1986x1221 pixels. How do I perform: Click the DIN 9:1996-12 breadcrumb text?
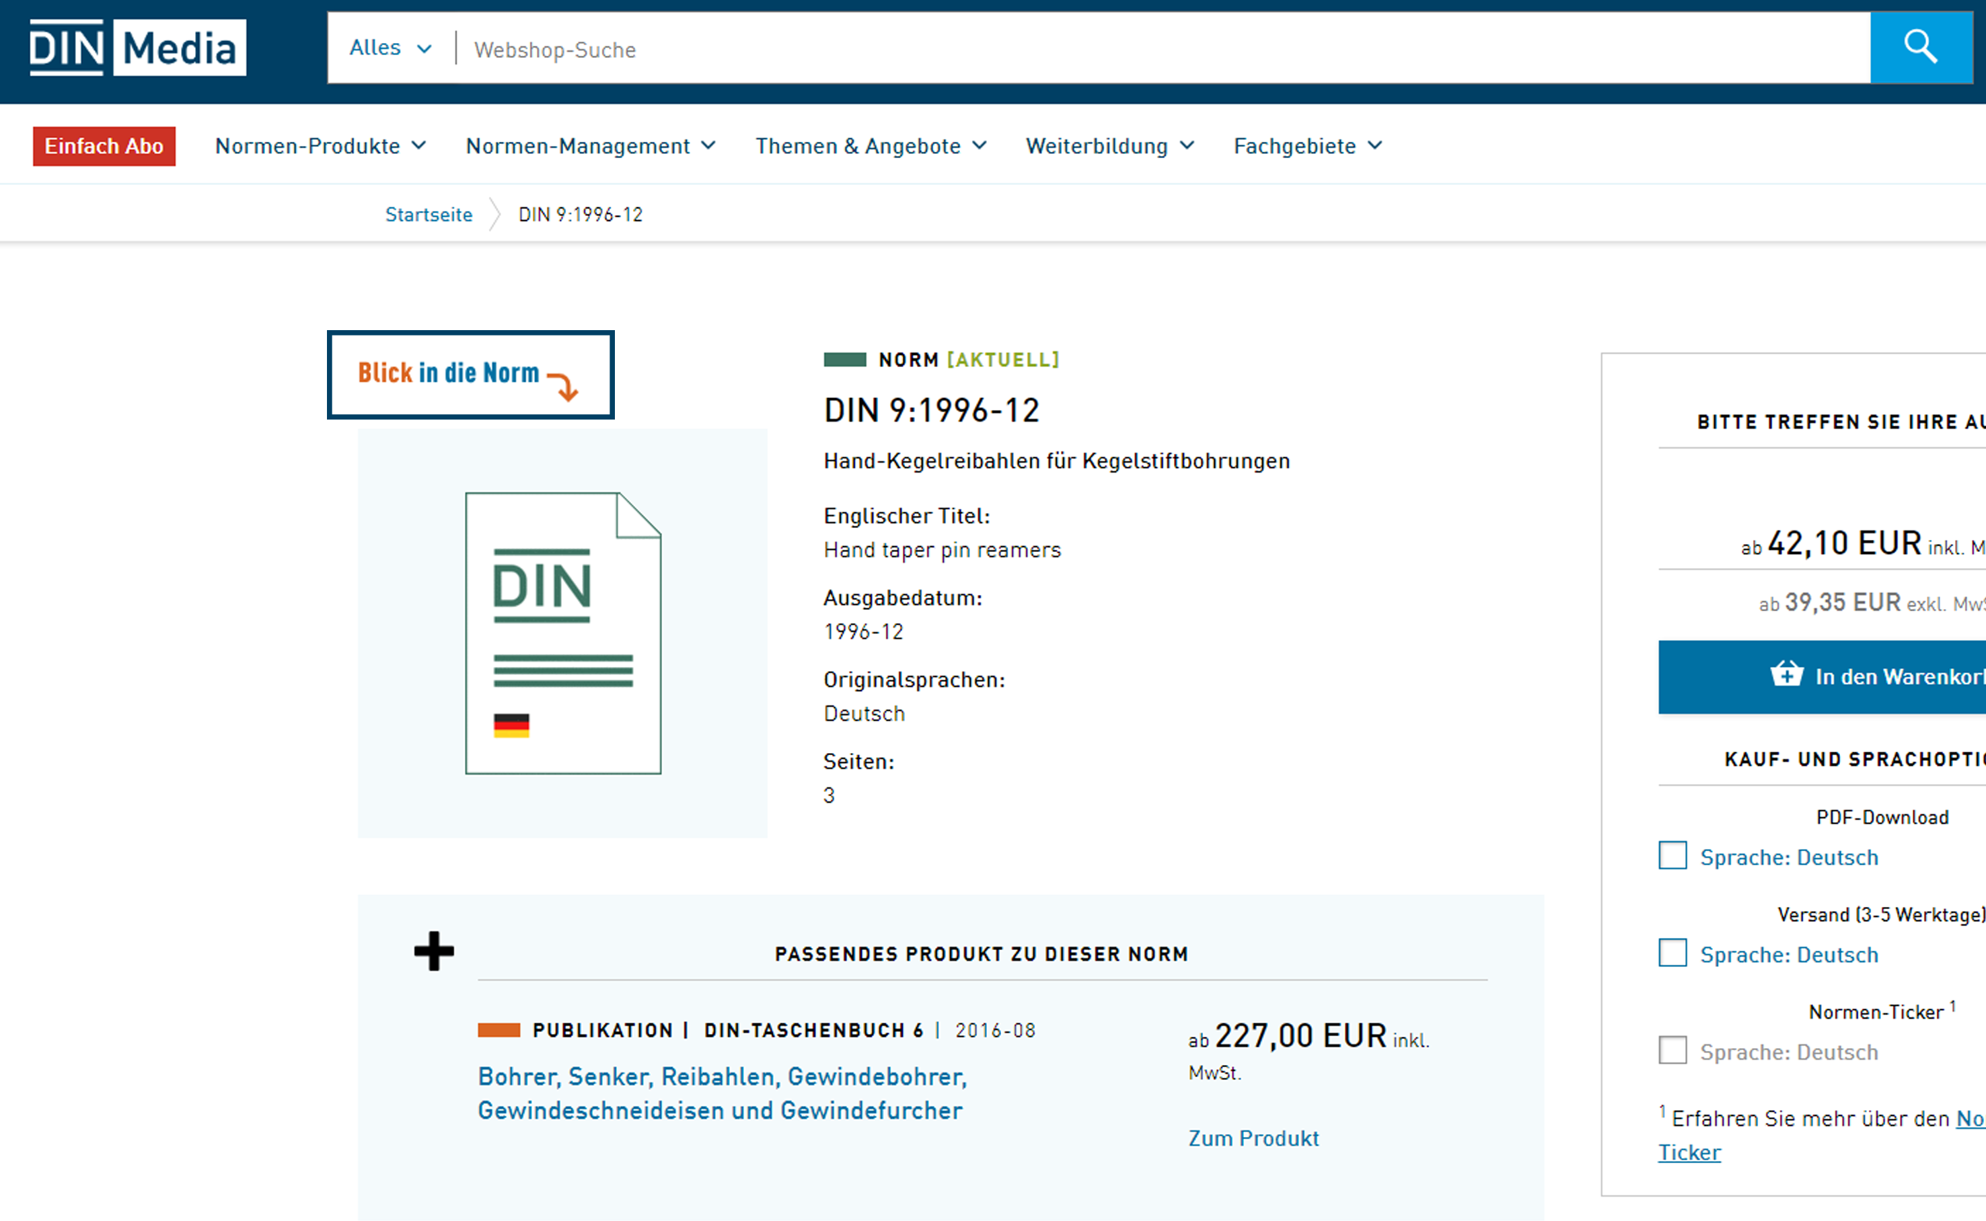pos(581,214)
